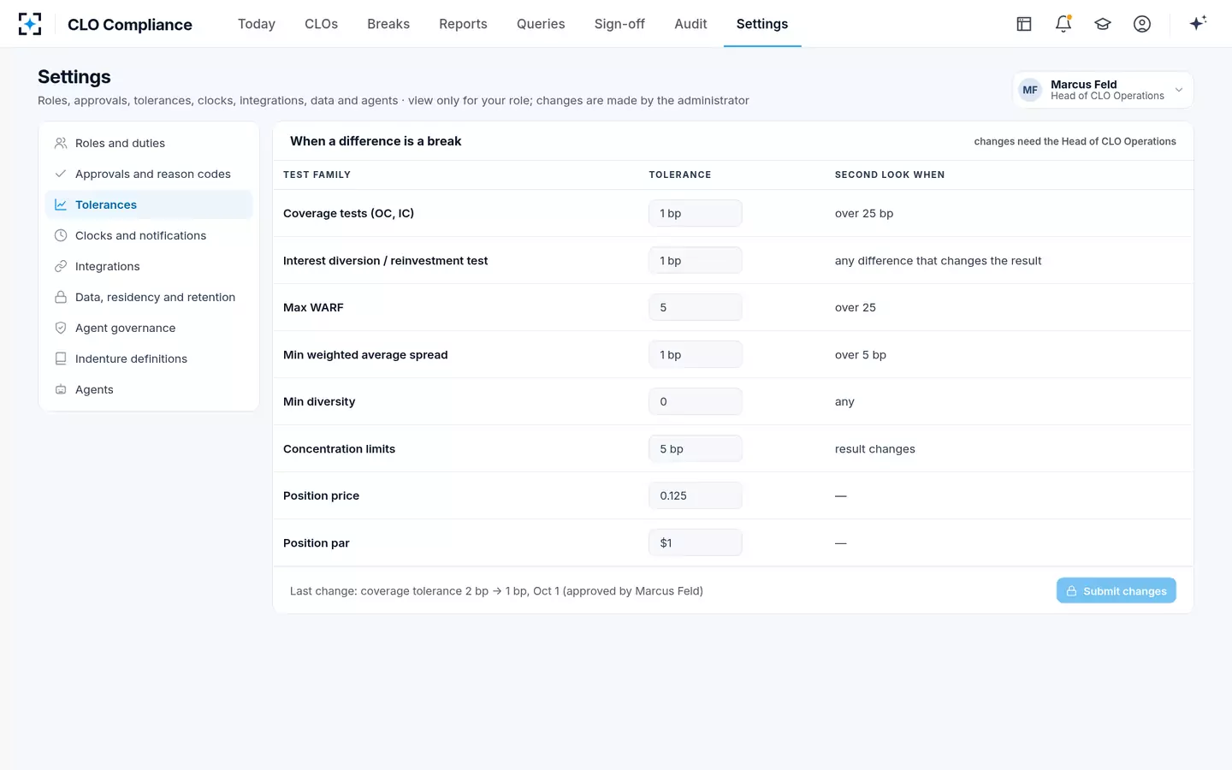Viewport: 1232px width, 770px height.
Task: Edit the Position price tolerance field
Action: click(x=696, y=495)
